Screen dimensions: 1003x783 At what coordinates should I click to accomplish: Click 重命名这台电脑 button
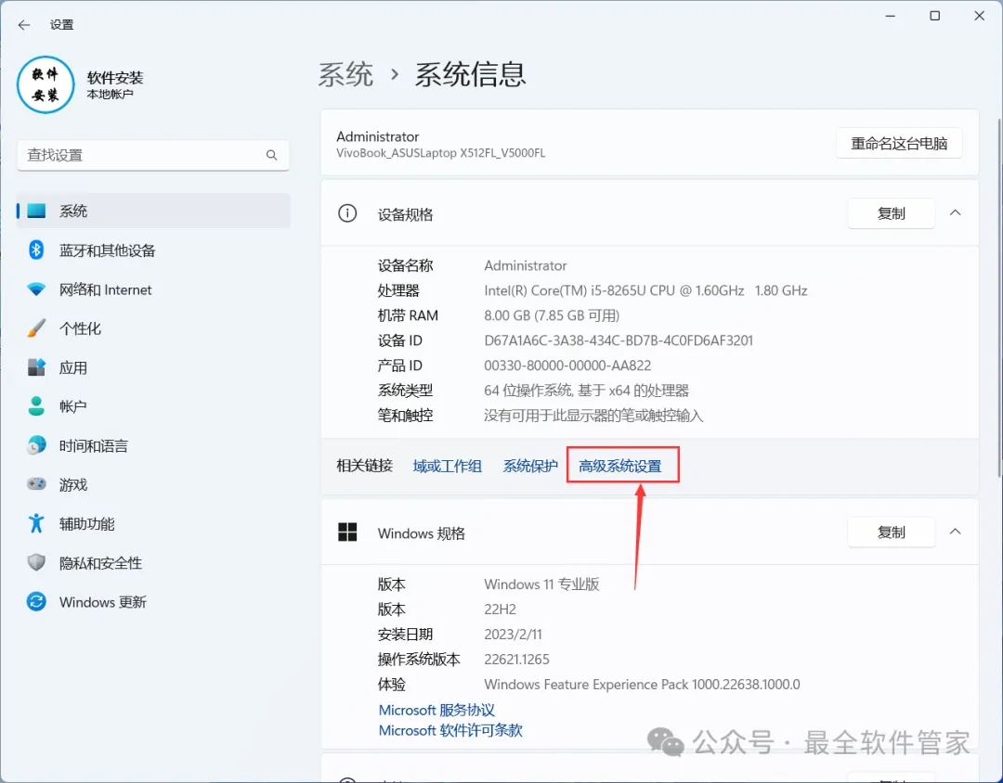(899, 143)
